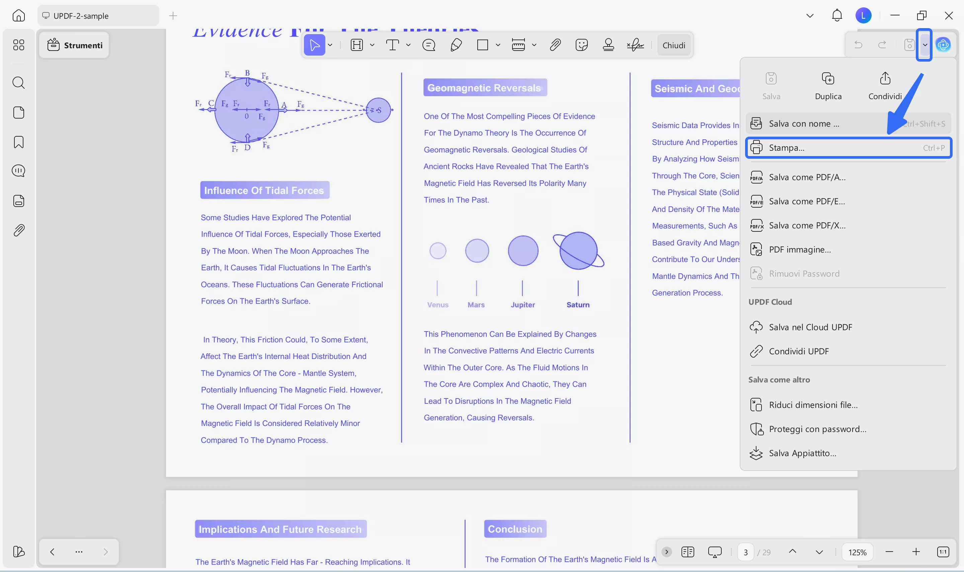Expand the text tool dropdown arrow
964x572 pixels.
pos(408,45)
